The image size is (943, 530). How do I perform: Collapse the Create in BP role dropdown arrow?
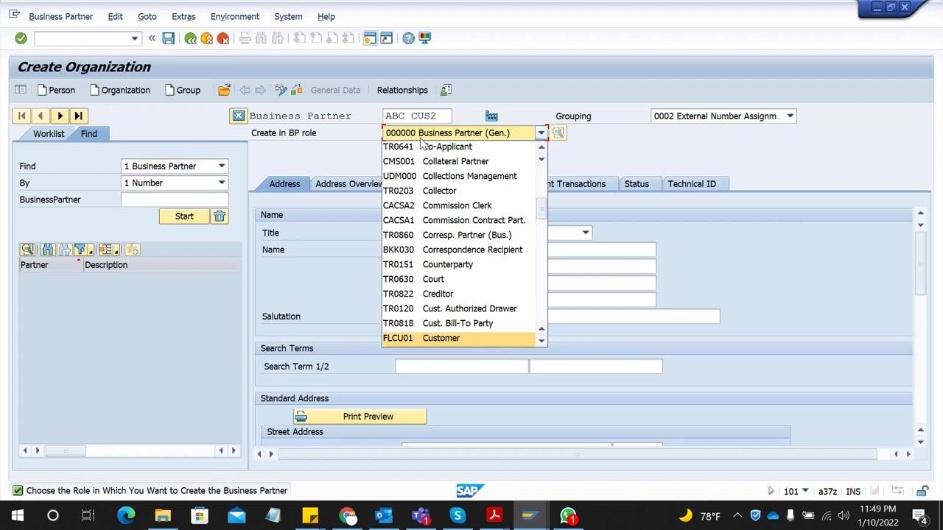[x=541, y=132]
